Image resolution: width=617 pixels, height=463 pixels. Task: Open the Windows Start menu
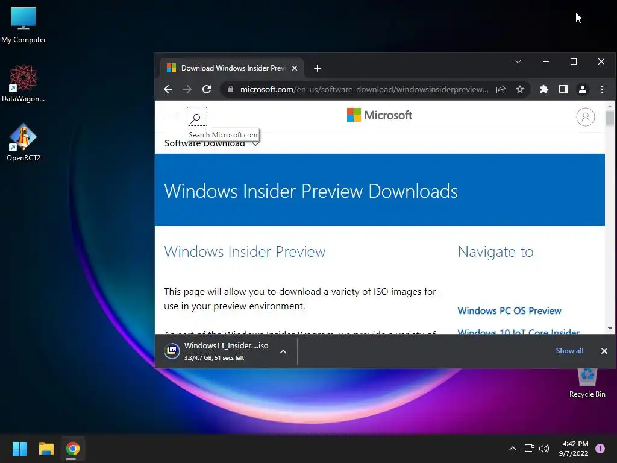(x=19, y=449)
